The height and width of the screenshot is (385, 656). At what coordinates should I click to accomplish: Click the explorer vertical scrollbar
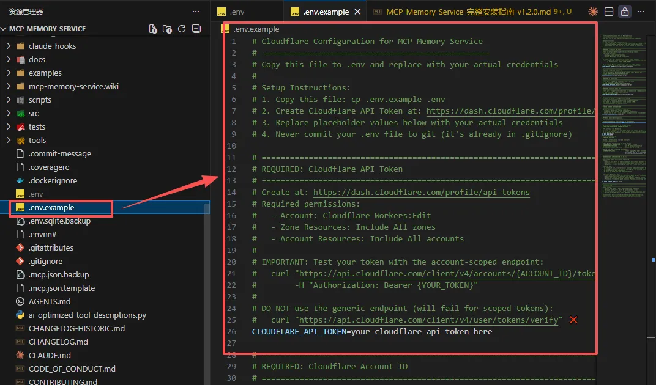[206, 293]
